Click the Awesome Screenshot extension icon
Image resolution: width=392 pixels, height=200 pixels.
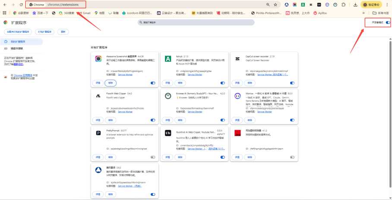(x=98, y=59)
